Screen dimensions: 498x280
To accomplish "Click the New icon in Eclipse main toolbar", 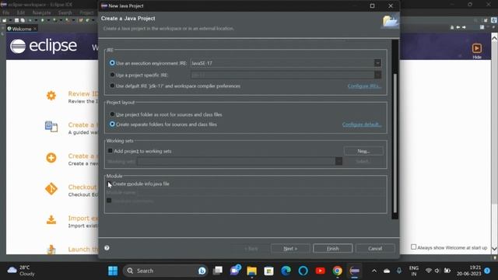I will click(5, 20).
